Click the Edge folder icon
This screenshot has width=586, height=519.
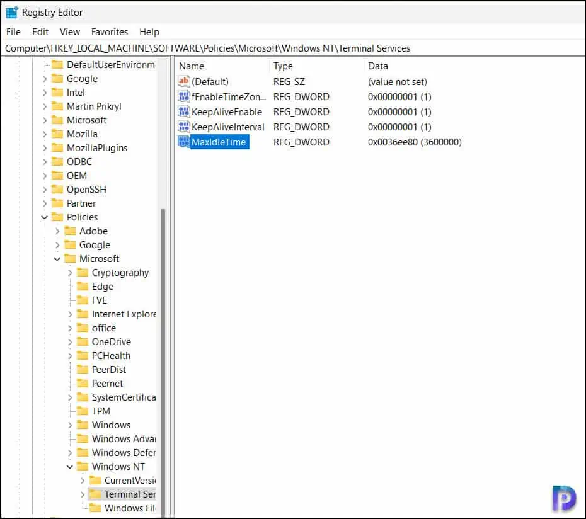click(83, 286)
